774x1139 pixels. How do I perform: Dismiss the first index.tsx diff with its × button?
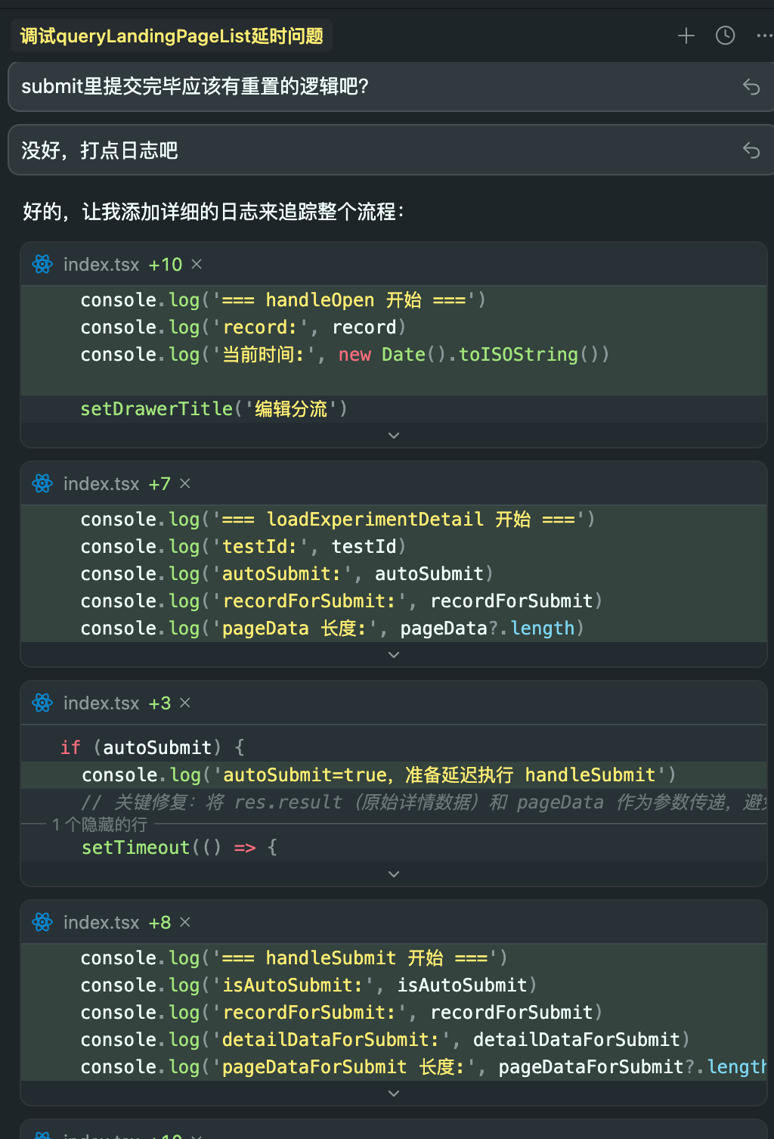tap(196, 264)
